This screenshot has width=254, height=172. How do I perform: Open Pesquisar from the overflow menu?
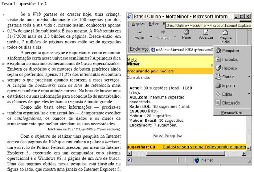pyautogui.click(x=230, y=51)
